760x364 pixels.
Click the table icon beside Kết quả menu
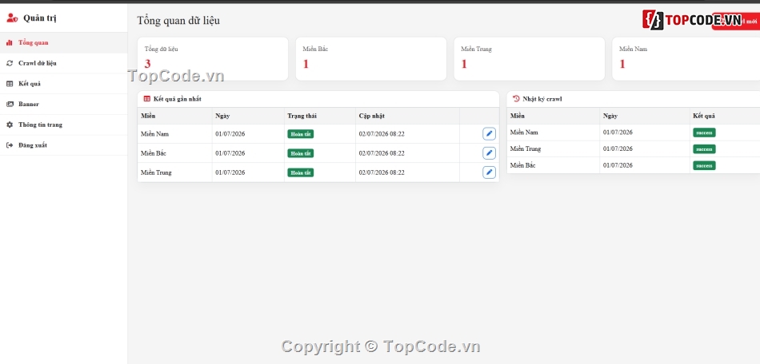pyautogui.click(x=10, y=84)
